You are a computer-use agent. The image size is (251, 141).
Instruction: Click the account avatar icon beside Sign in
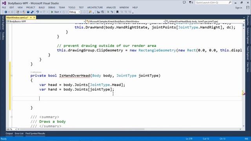click(247, 7)
